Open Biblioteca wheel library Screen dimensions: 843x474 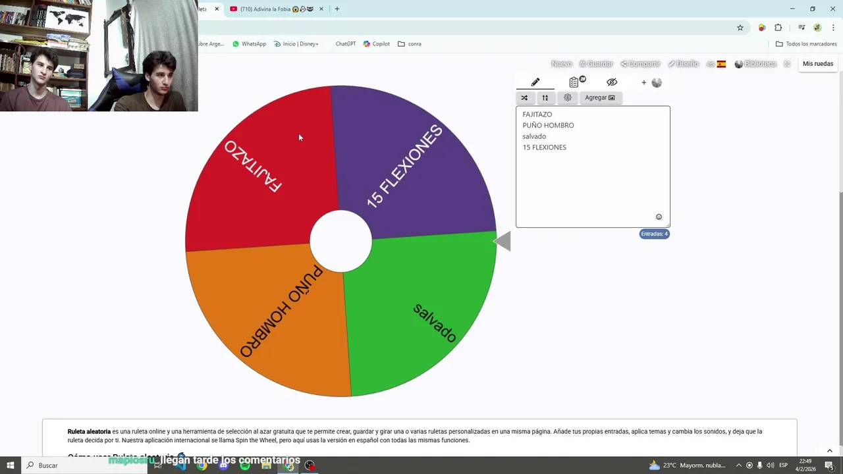tap(755, 64)
